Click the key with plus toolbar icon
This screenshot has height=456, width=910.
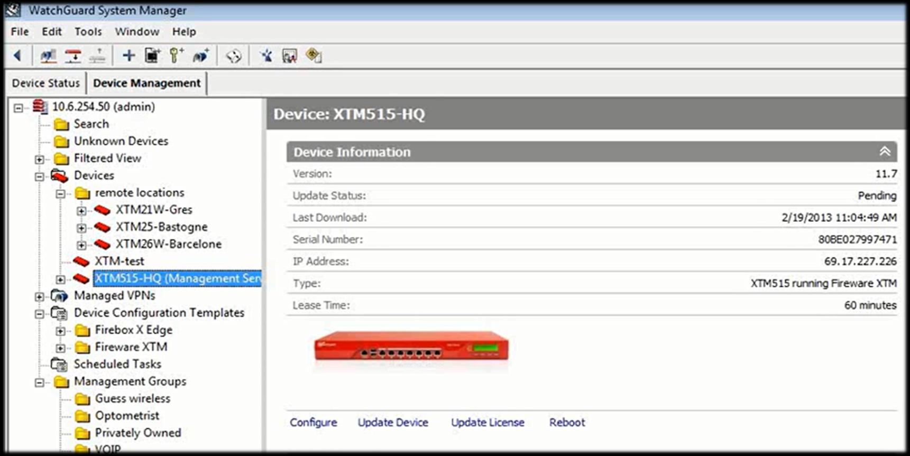[x=177, y=55]
